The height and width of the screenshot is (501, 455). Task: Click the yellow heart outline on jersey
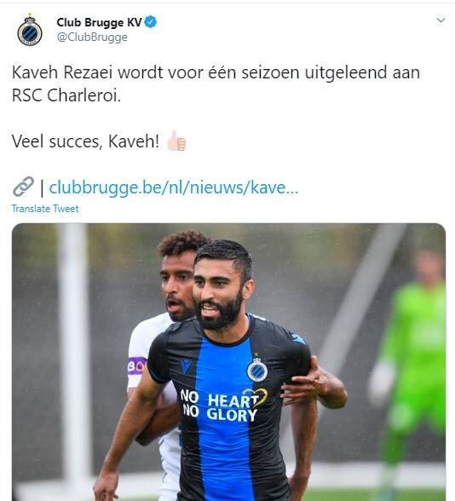256,396
